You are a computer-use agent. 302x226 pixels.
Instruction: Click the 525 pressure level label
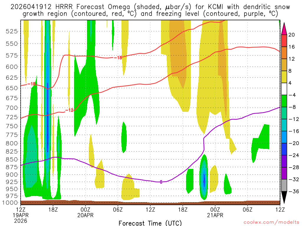click(x=12, y=31)
